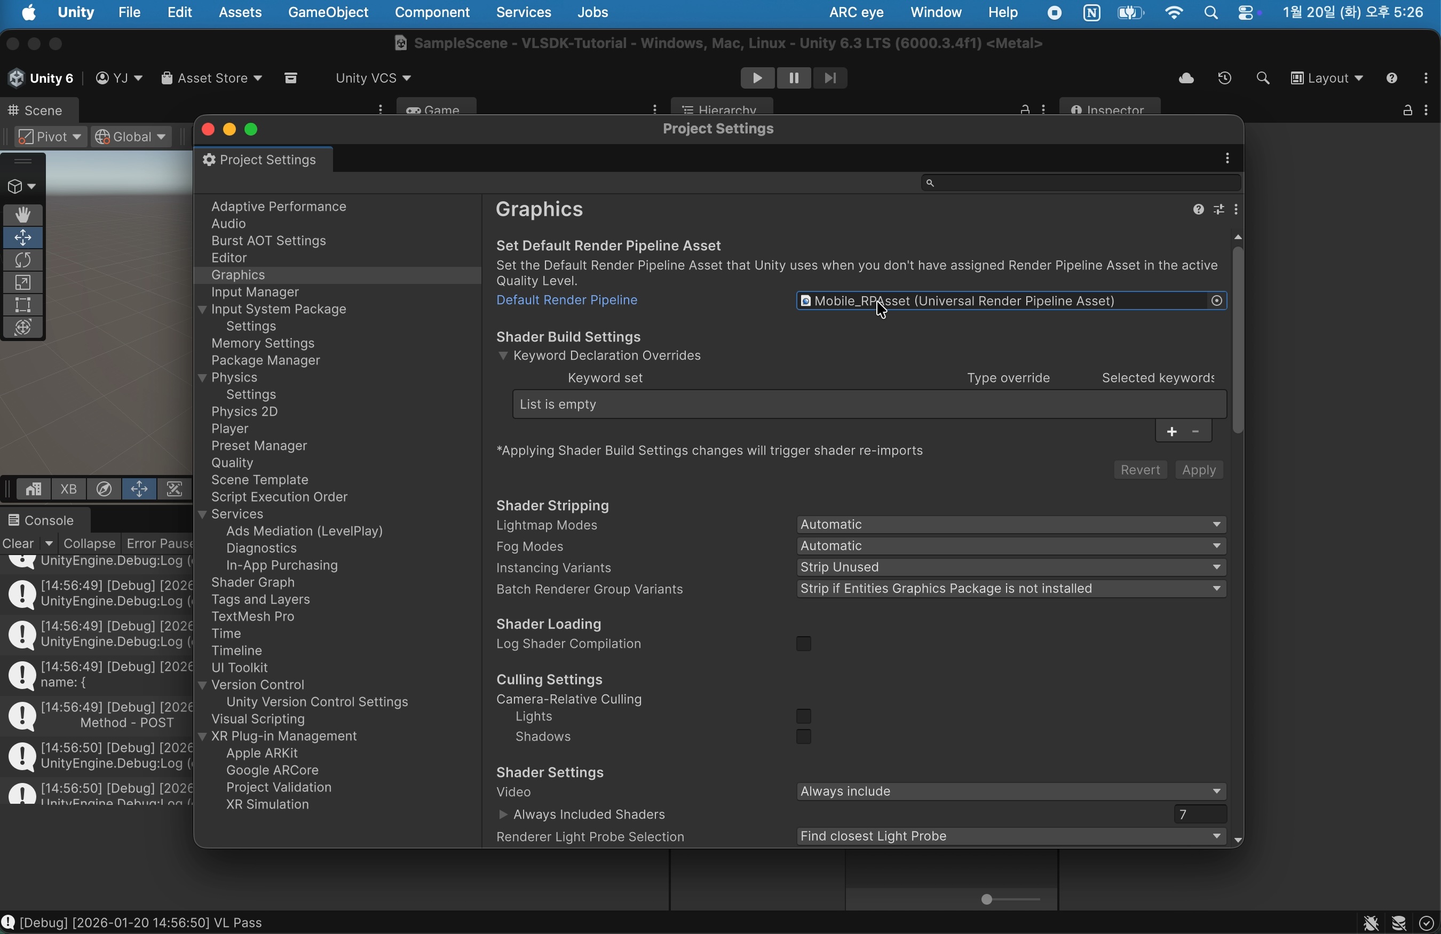Enable Log Shader Compilation checkbox

click(803, 644)
